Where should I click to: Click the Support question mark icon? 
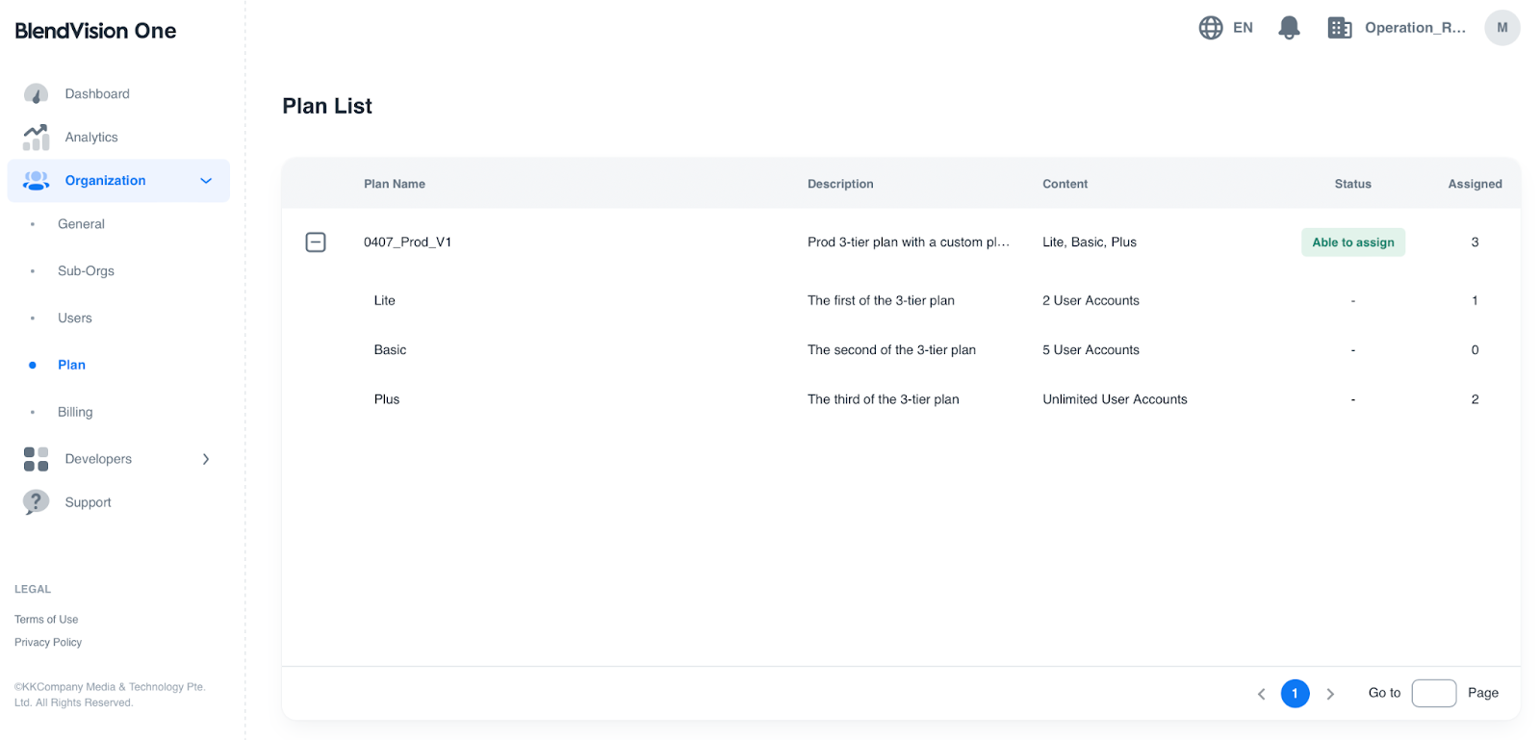(x=36, y=502)
